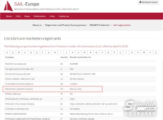Image resolution: width=163 pixels, height=120 pixels.
Task: Navigate to the Links page
Action: (x=52, y=16)
